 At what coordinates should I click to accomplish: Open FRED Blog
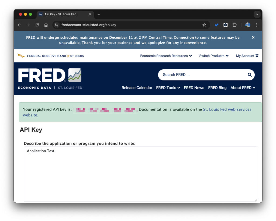pyautogui.click(x=217, y=88)
